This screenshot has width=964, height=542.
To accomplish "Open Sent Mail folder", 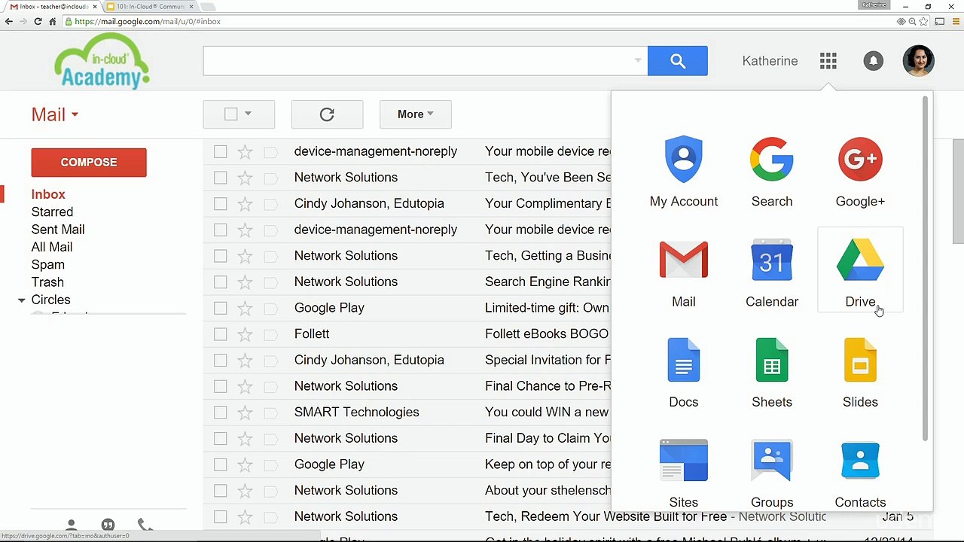I will coord(58,230).
